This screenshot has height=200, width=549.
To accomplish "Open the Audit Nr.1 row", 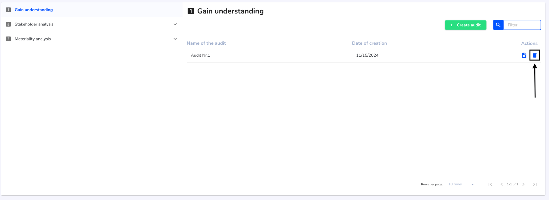I will point(364,55).
